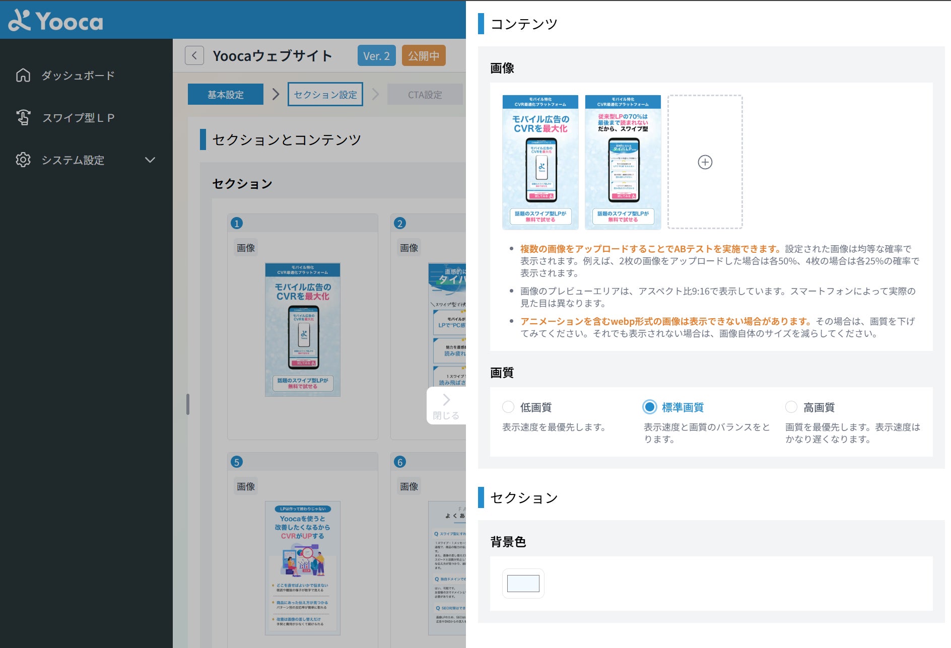This screenshot has width=951, height=648.
Task: Close the panel with 閉じる arrow
Action: (x=446, y=406)
